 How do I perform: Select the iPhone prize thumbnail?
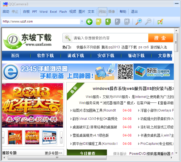(x=15, y=137)
